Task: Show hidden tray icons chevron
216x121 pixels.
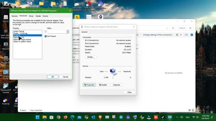Action: pos(177,117)
